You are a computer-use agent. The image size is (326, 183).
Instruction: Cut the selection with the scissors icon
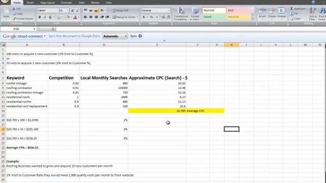pos(16,9)
